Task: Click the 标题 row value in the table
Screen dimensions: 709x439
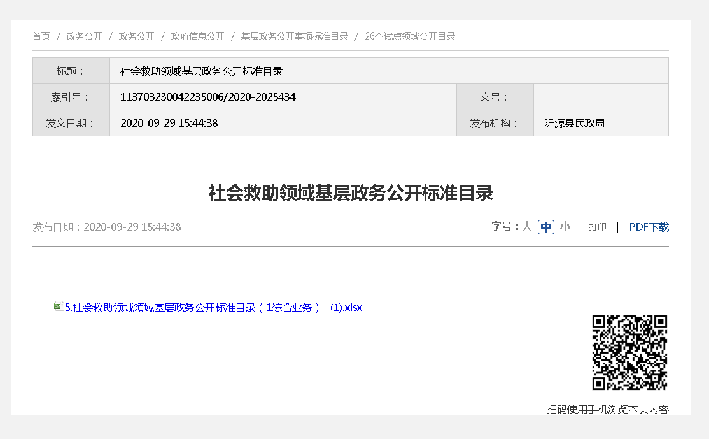Action: tap(201, 71)
